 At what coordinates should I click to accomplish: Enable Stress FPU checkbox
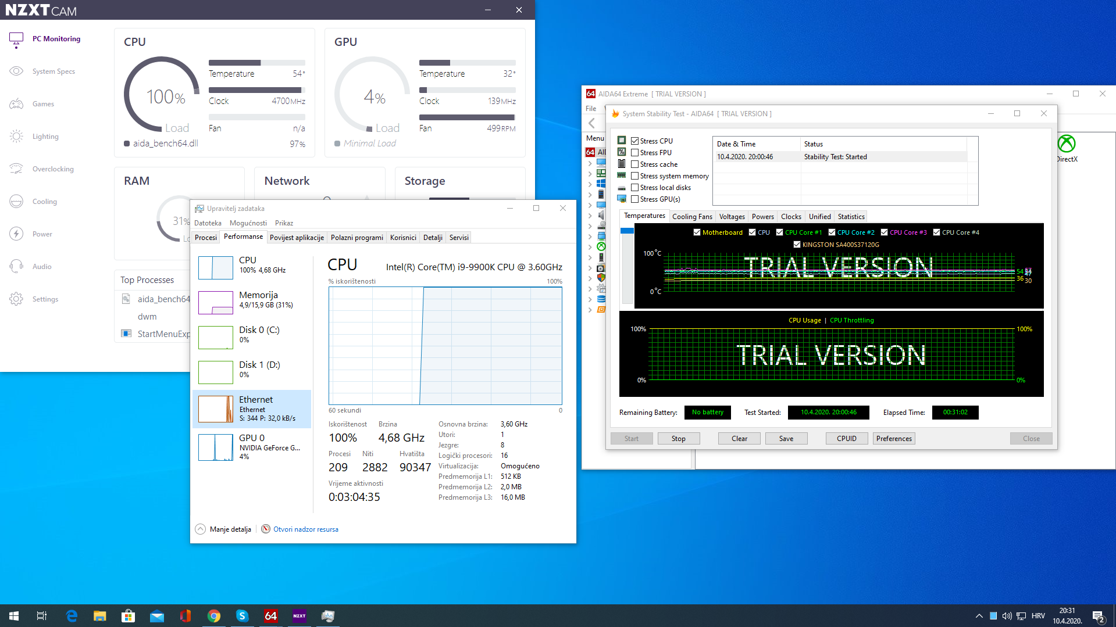click(635, 153)
